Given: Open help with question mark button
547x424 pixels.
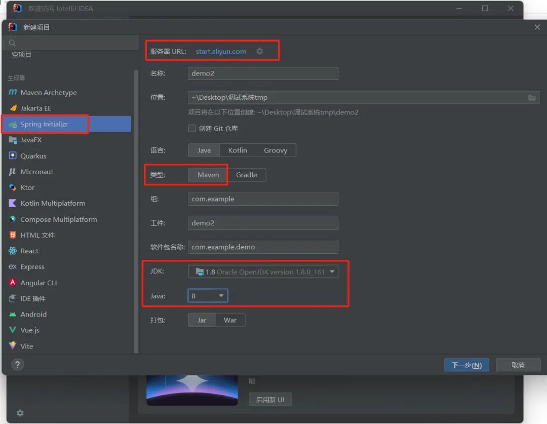Looking at the screenshot, I should 17,365.
